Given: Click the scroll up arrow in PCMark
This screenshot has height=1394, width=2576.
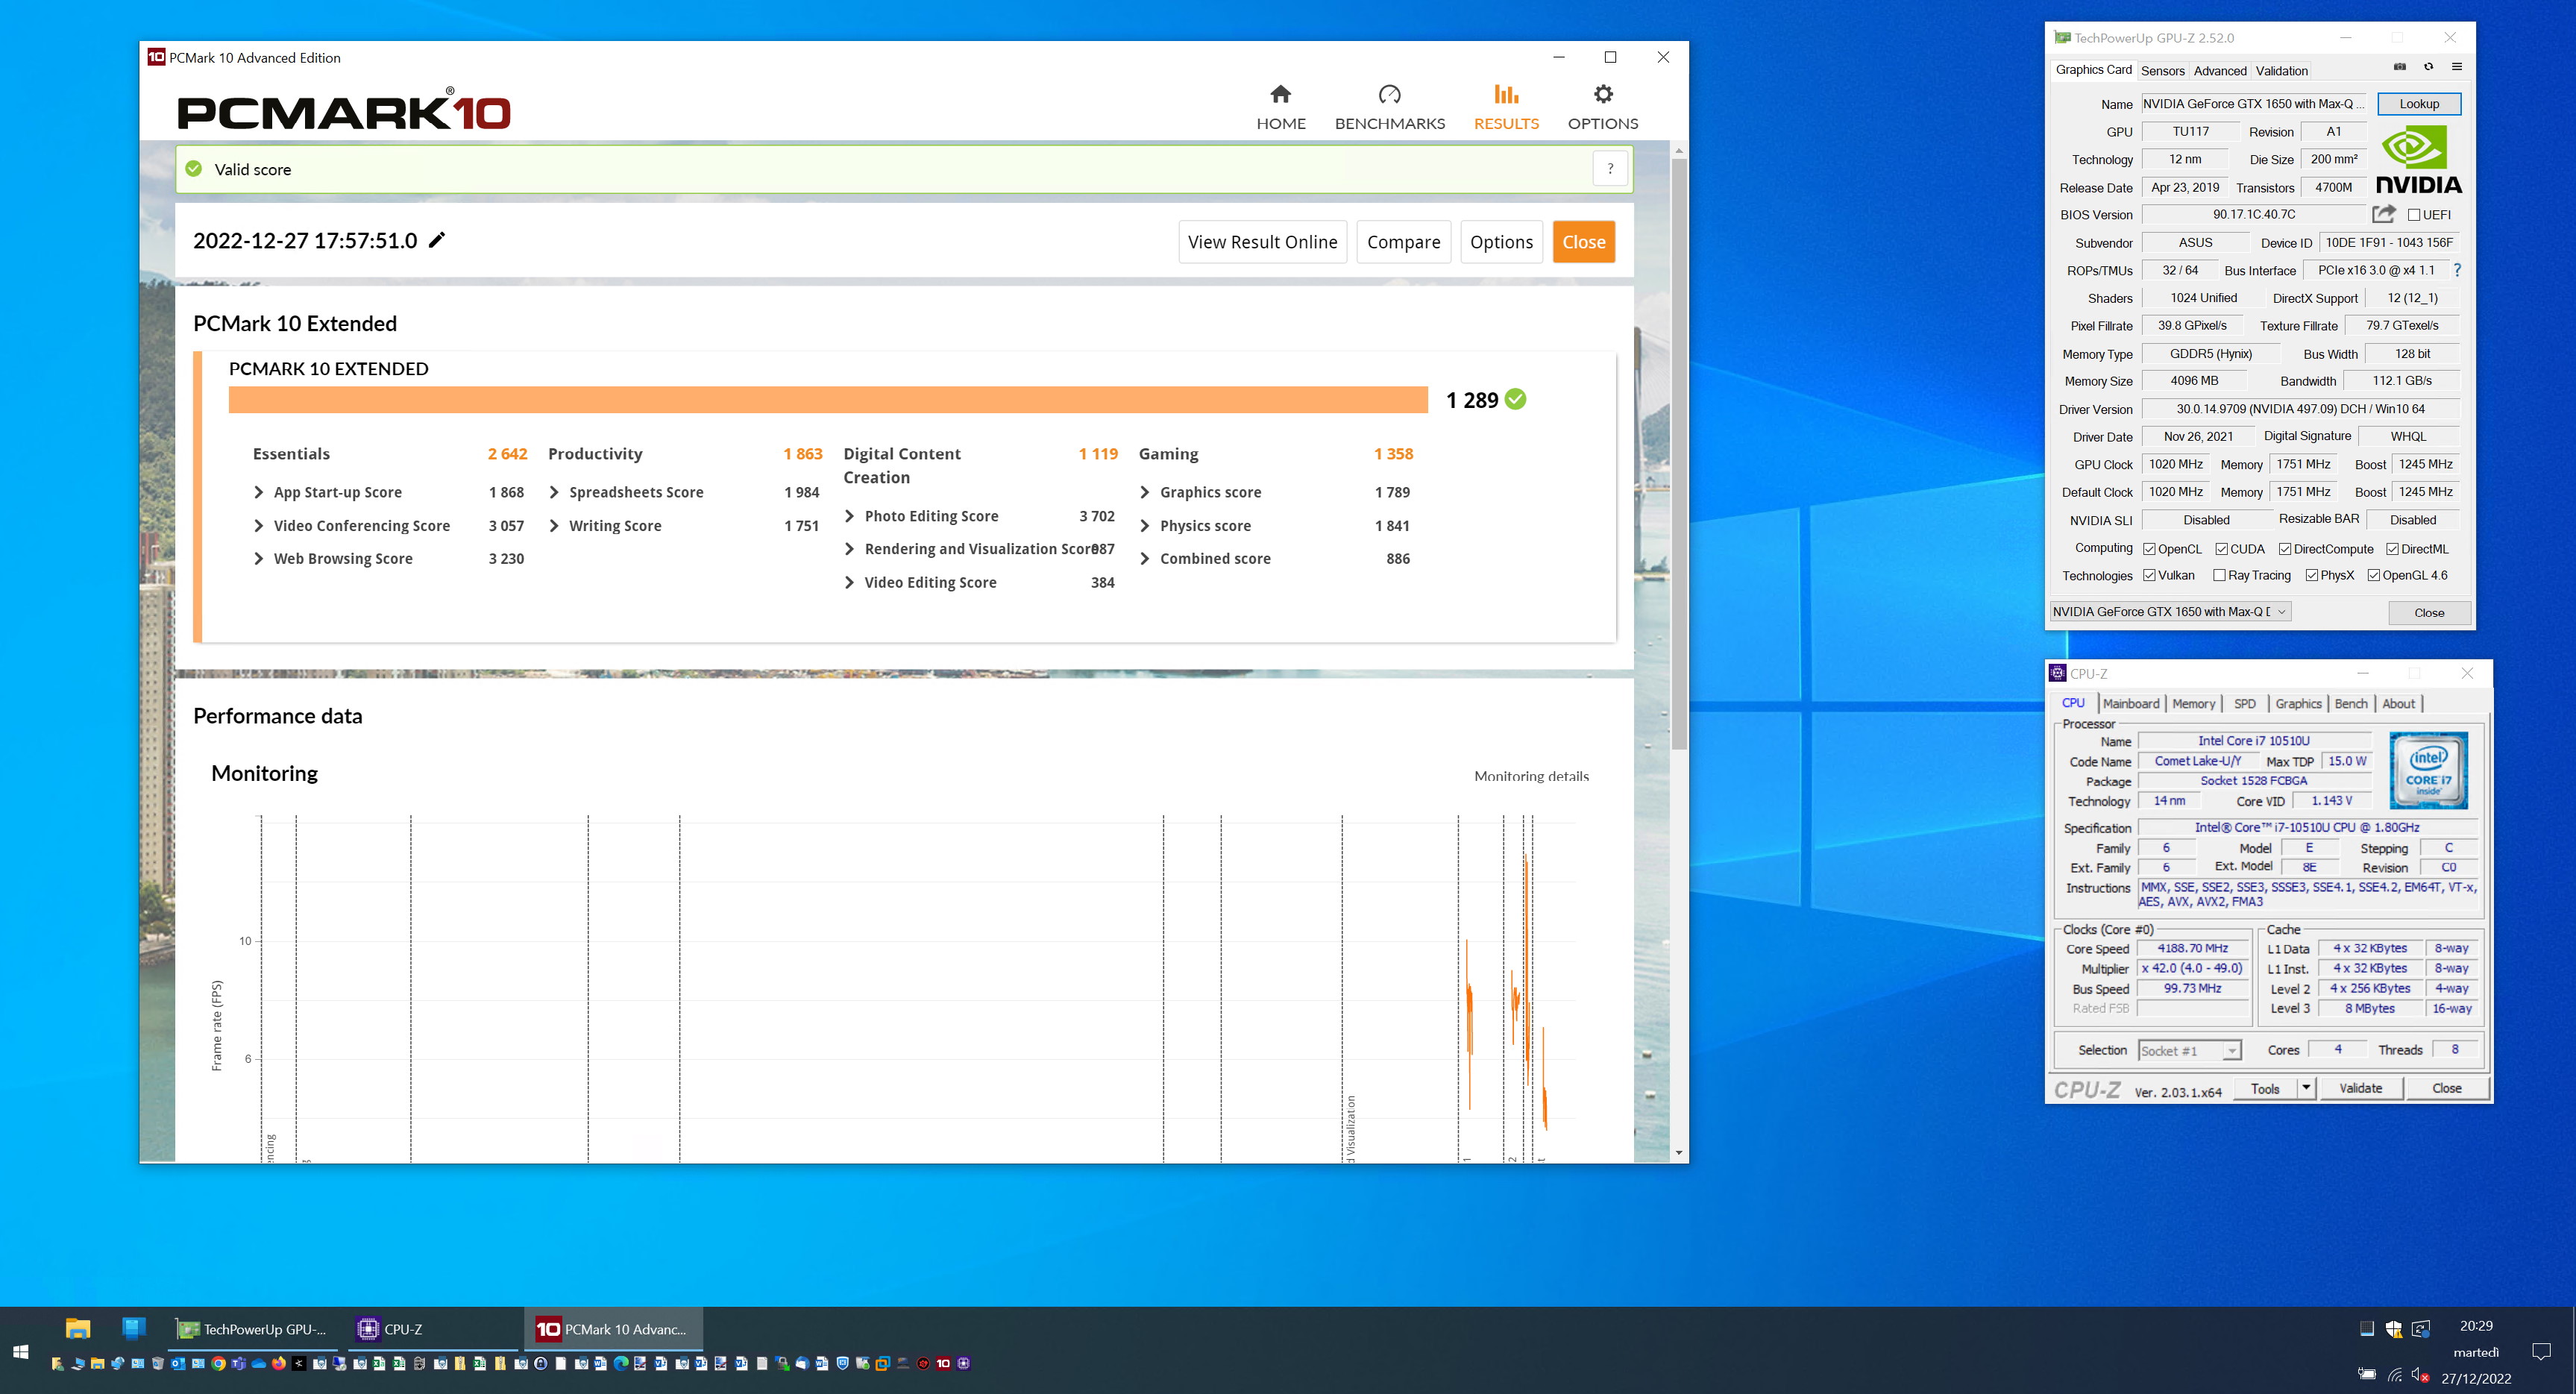Looking at the screenshot, I should point(1679,150).
